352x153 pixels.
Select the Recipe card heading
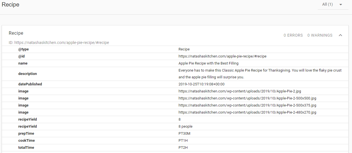(16, 33)
